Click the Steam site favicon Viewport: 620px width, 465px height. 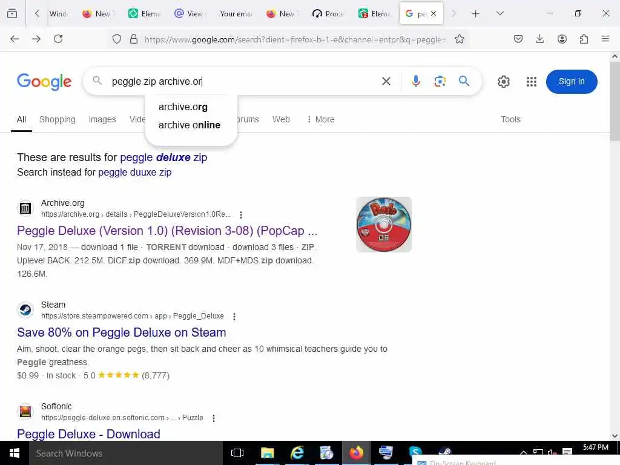tap(25, 309)
